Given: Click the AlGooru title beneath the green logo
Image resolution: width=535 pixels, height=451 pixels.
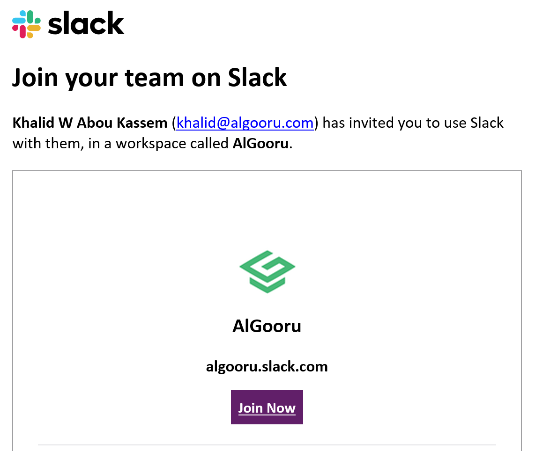Looking at the screenshot, I should tap(267, 326).
